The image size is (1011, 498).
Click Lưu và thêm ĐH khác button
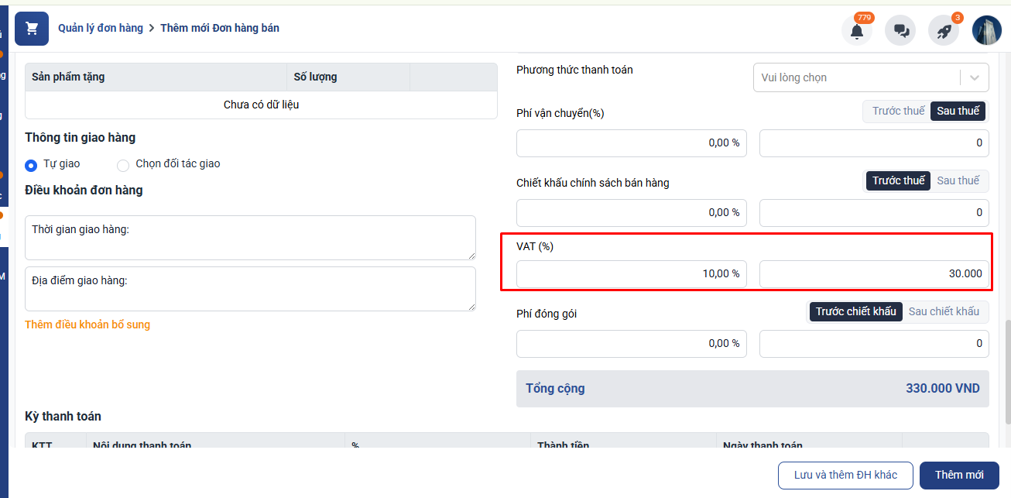(845, 475)
